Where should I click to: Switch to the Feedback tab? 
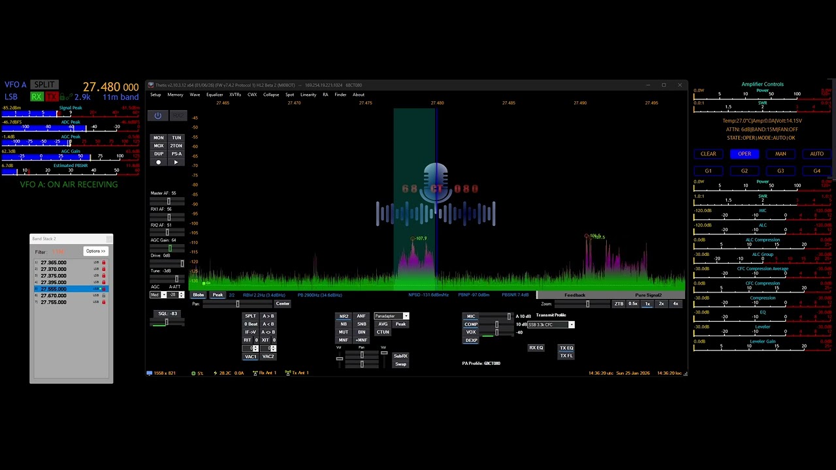click(575, 295)
